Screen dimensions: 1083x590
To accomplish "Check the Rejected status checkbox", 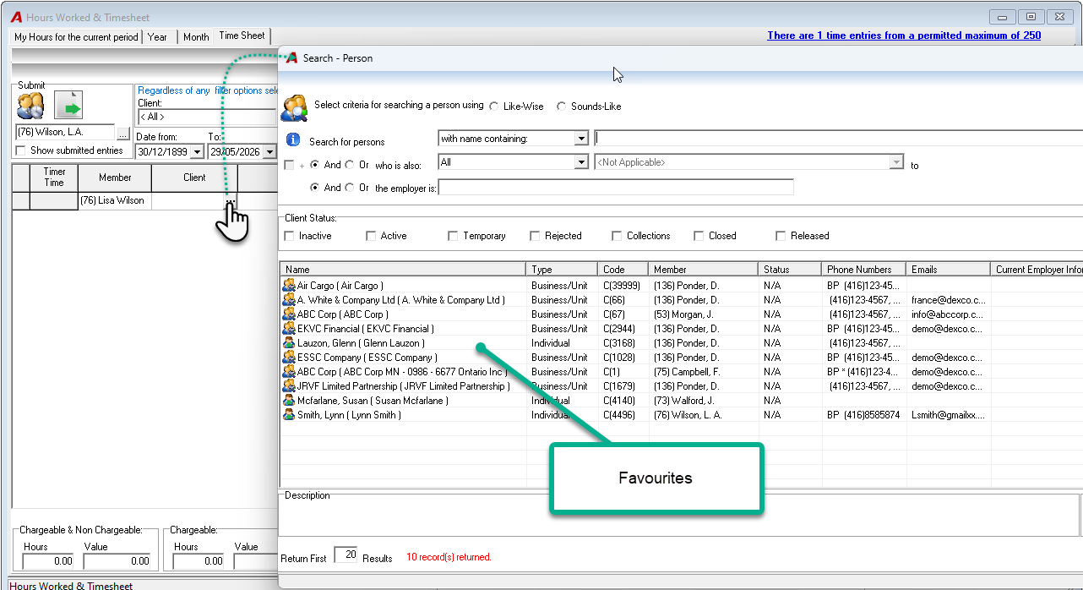I will 535,236.
